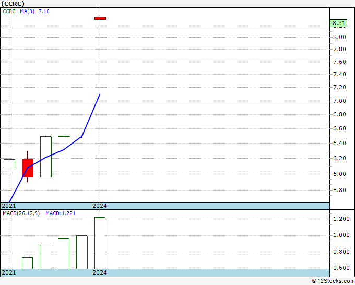Click the red candlestick near 6.00
The height and width of the screenshot is (285, 355).
(x=28, y=168)
